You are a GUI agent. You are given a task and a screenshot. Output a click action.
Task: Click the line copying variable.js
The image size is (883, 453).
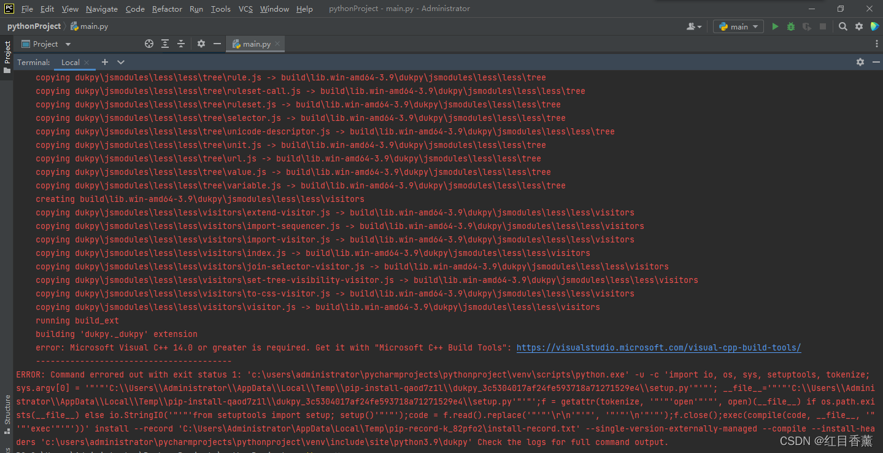point(301,185)
